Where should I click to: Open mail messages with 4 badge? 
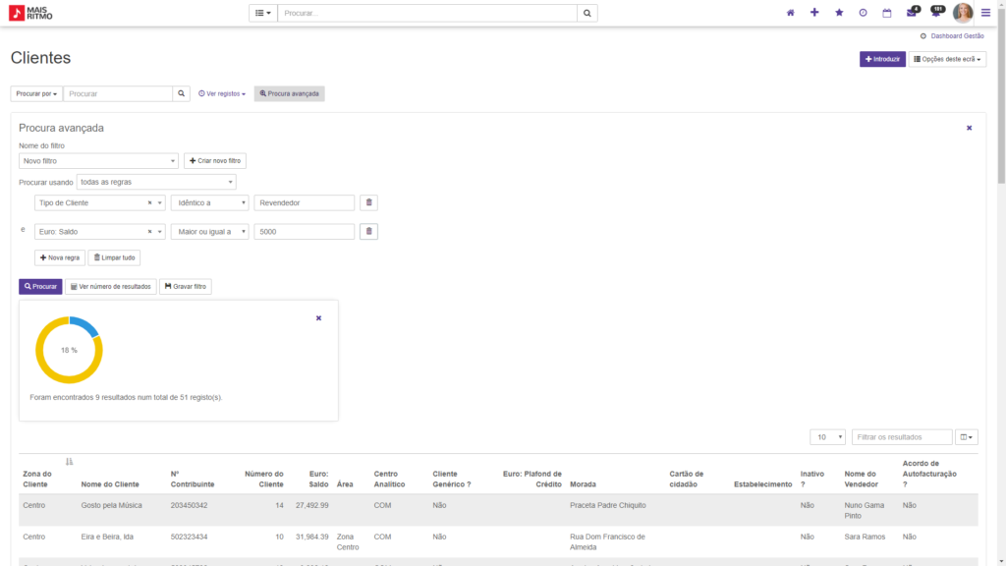click(912, 13)
